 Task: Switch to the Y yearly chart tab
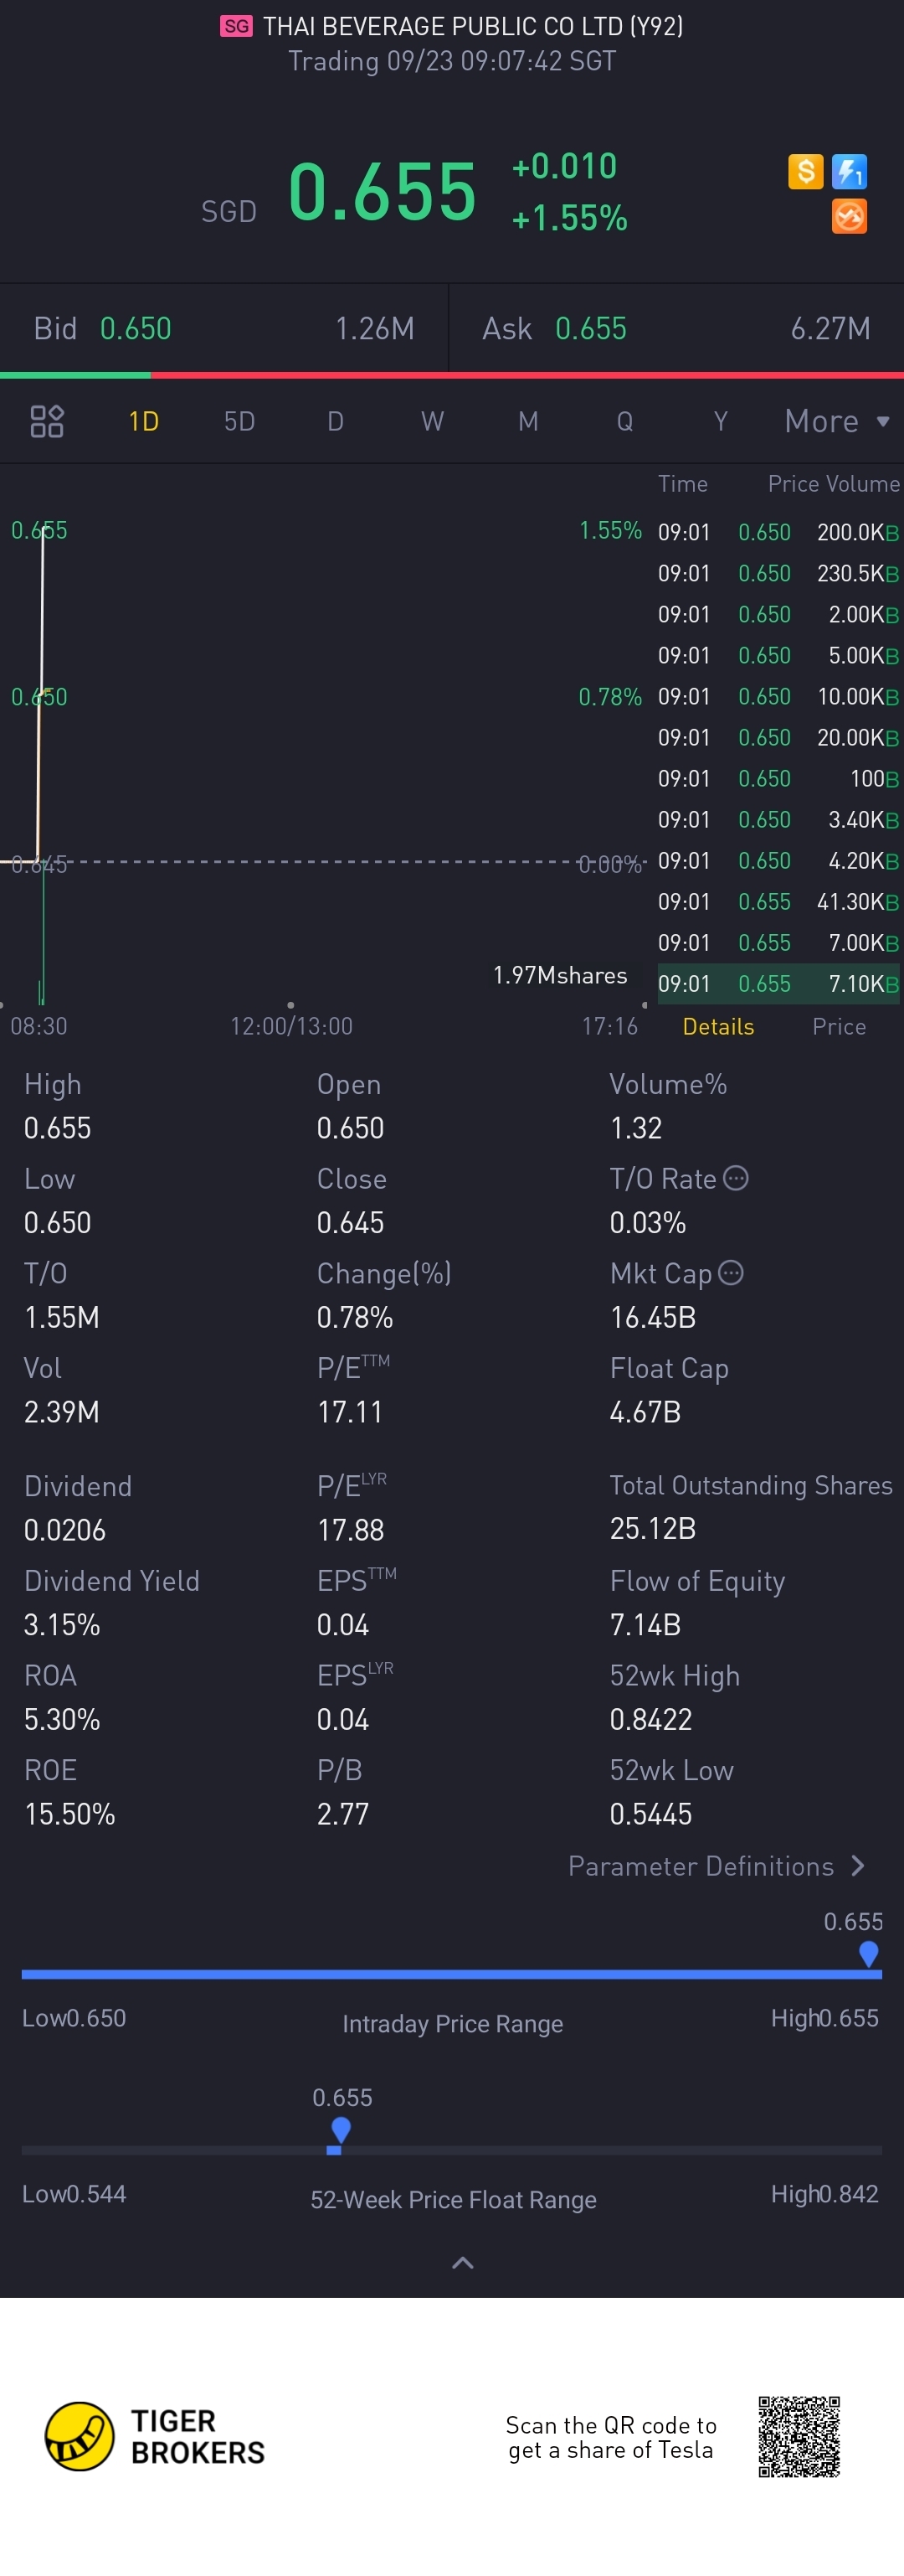tap(720, 421)
